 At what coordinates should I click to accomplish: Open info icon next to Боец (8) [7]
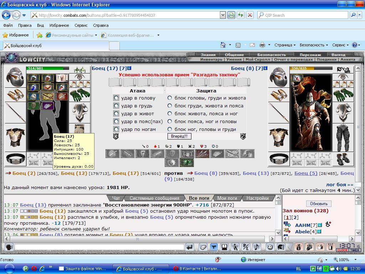(265, 68)
